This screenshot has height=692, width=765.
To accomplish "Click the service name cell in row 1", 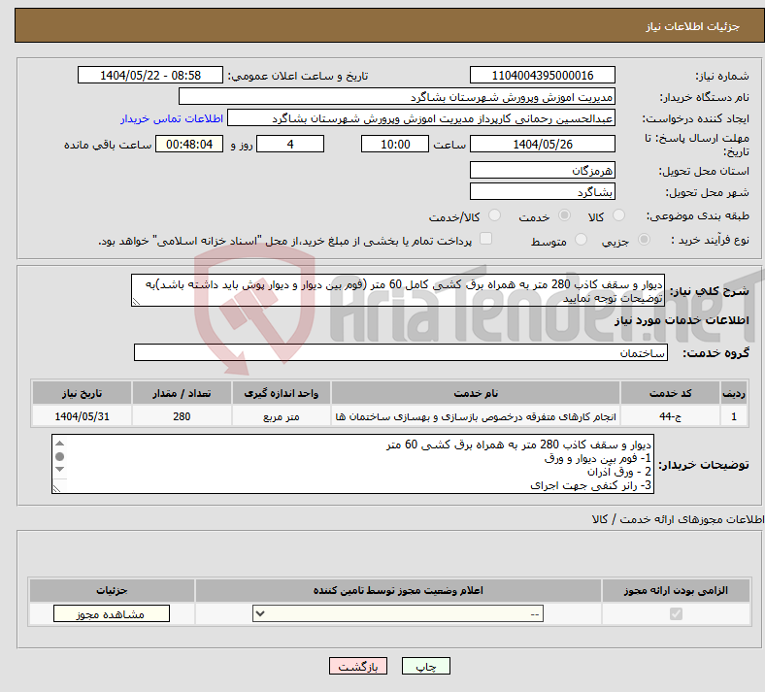I will [476, 416].
